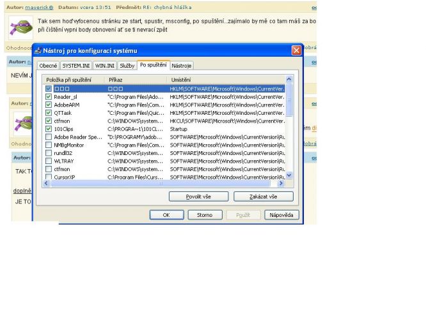
Task: Uncheck the first unnamed startup item
Action: point(49,89)
